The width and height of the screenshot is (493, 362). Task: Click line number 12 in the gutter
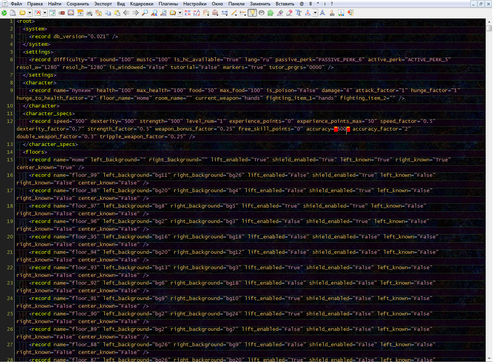click(10, 121)
